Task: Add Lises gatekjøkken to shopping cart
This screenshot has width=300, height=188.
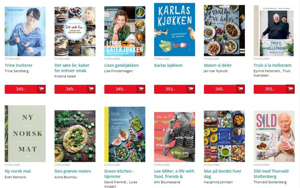Action: pos(141,89)
